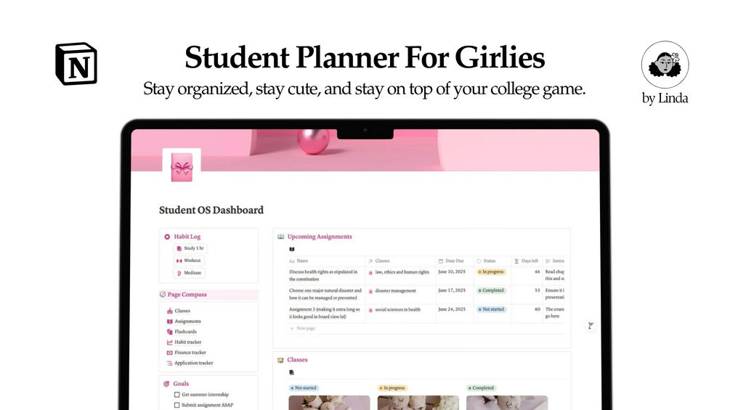This screenshot has width=730, height=410.
Task: Change the 'Completed' status in assignments table
Action: click(x=491, y=290)
